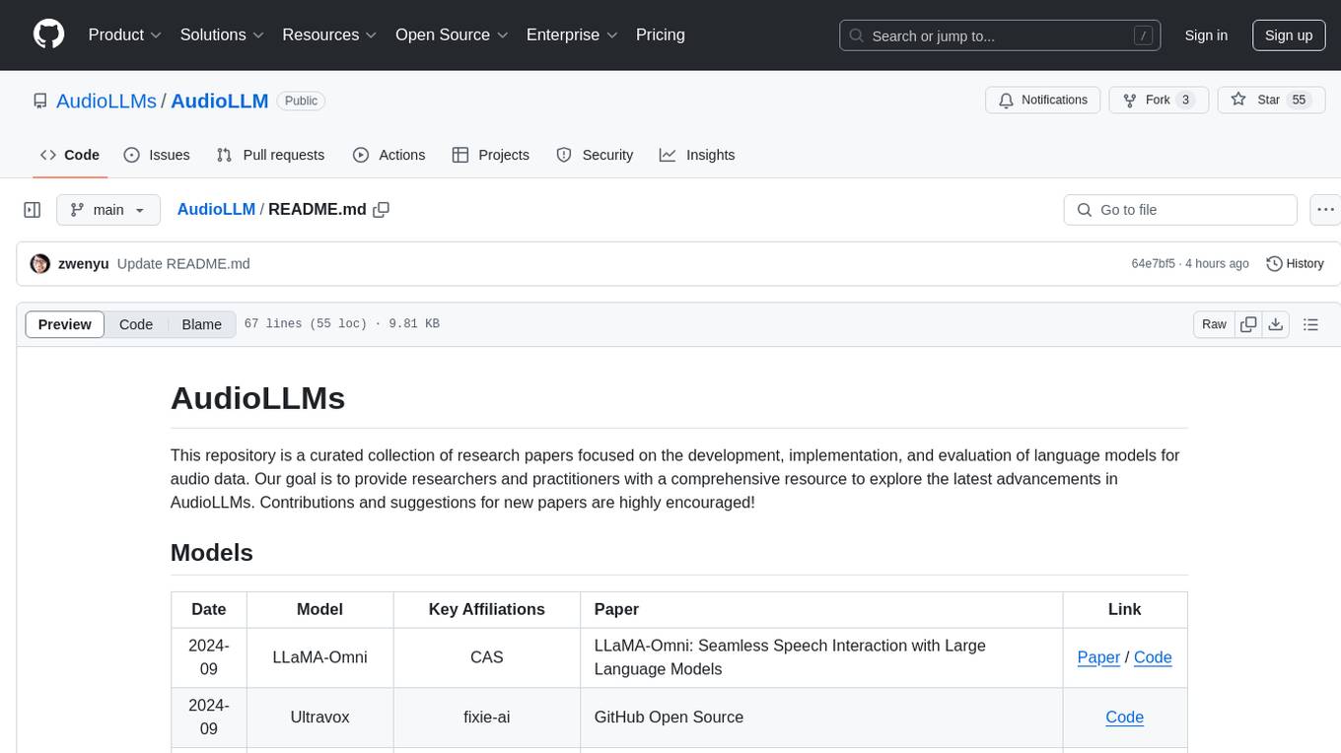
Task: Copy the raw file contents
Action: click(x=1248, y=324)
